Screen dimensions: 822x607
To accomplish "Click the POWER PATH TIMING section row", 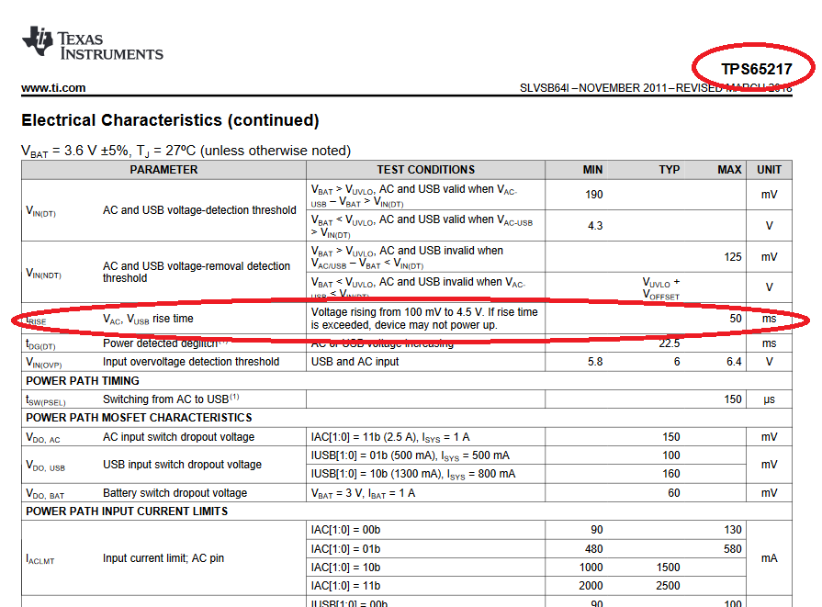I will tap(83, 381).
